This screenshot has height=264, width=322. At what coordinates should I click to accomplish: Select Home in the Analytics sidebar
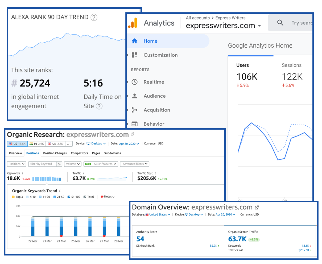[x=168, y=41]
